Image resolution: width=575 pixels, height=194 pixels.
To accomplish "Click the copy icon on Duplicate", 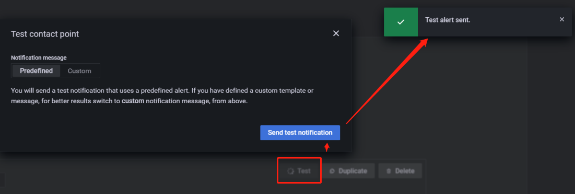I will (x=332, y=171).
